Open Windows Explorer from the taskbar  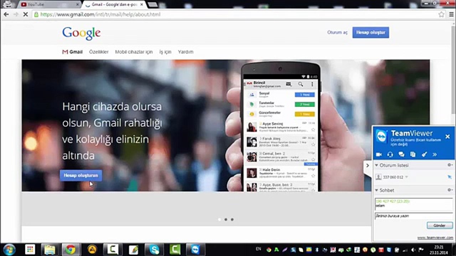point(50,250)
